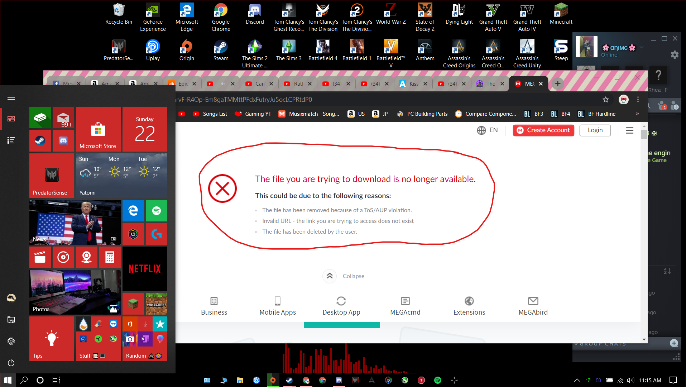The image size is (686, 387).
Task: Expand the hidden bookmarks overflow chevron
Action: click(637, 114)
